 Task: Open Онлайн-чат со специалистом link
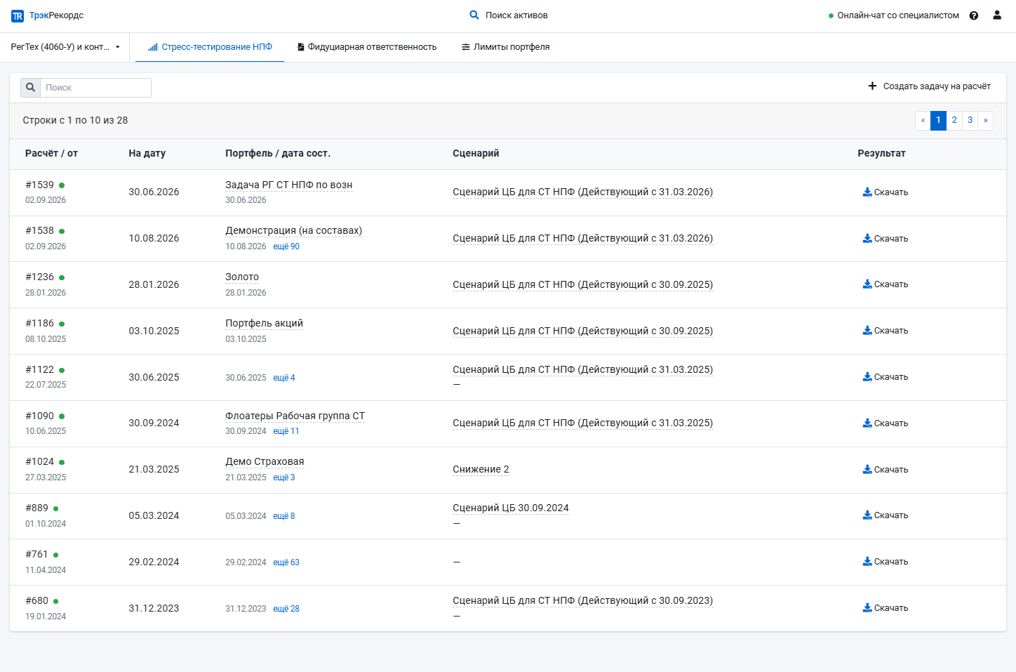(x=893, y=15)
